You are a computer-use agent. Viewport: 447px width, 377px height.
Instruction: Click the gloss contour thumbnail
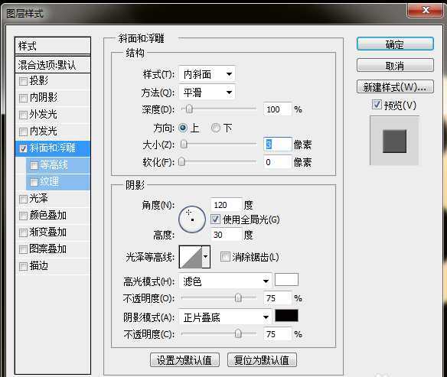tap(191, 257)
